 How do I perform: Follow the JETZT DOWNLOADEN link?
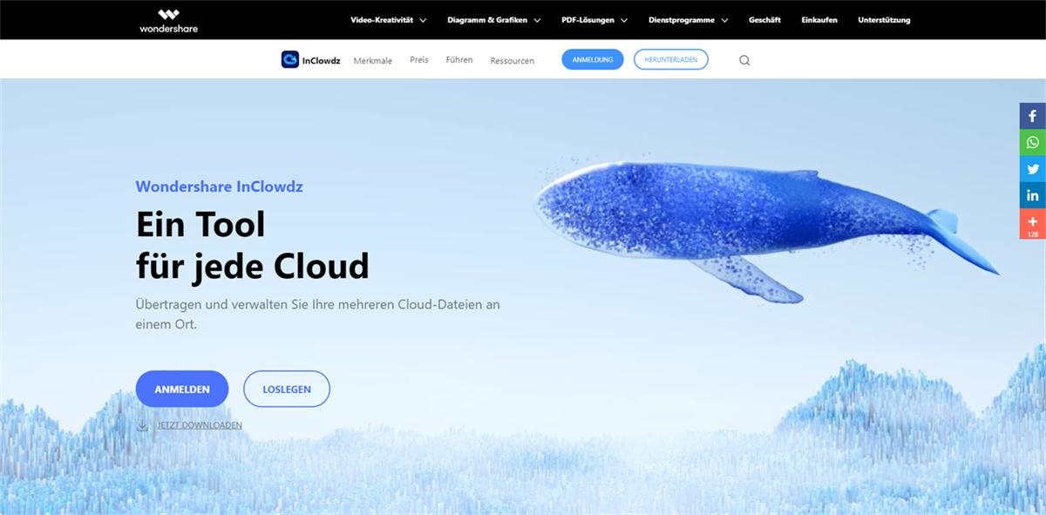pyautogui.click(x=200, y=425)
